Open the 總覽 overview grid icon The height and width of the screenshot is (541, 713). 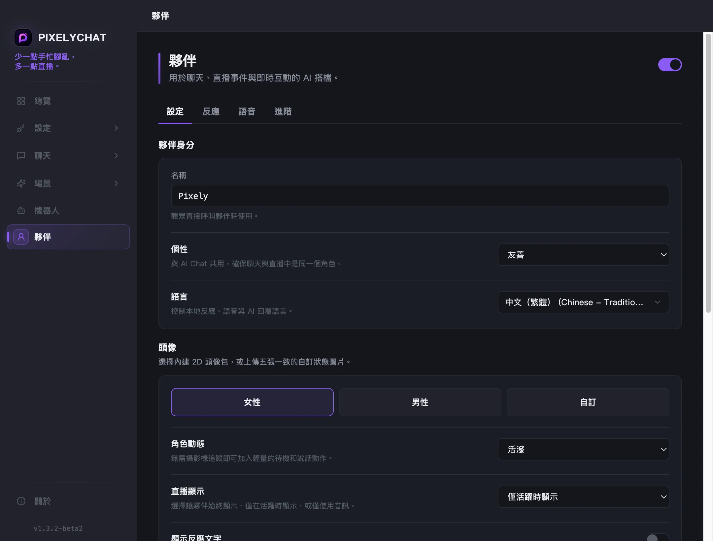click(21, 101)
